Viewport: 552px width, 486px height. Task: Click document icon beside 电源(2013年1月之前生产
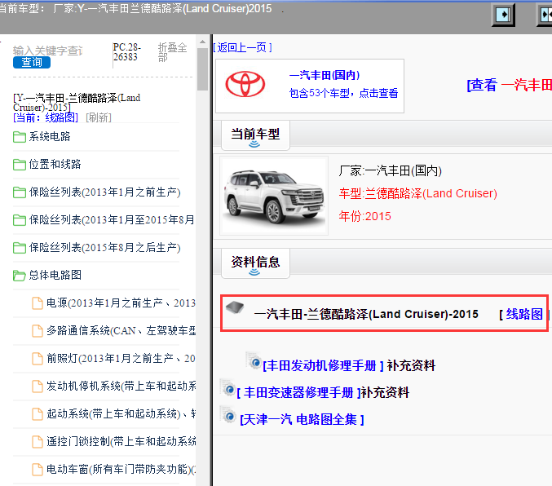point(38,303)
